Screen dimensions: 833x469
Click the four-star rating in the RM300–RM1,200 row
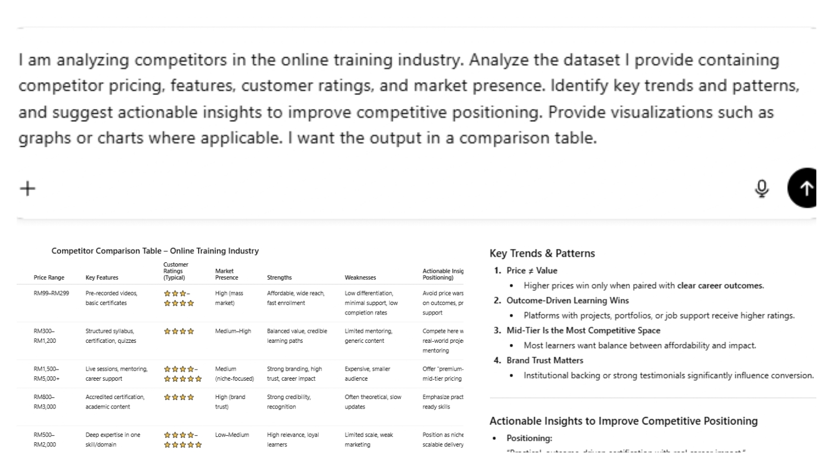coord(179,331)
